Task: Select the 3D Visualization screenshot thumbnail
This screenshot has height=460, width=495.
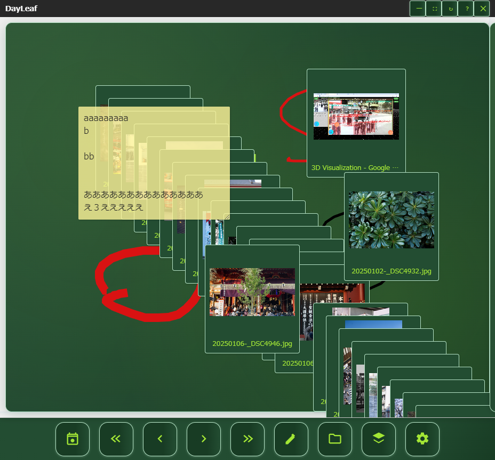Action: (356, 116)
